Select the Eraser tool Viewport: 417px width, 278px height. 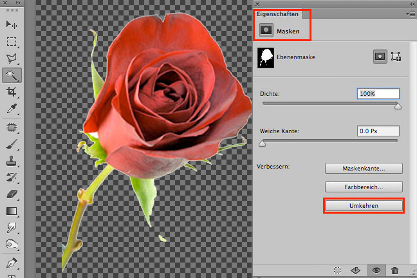point(12,194)
